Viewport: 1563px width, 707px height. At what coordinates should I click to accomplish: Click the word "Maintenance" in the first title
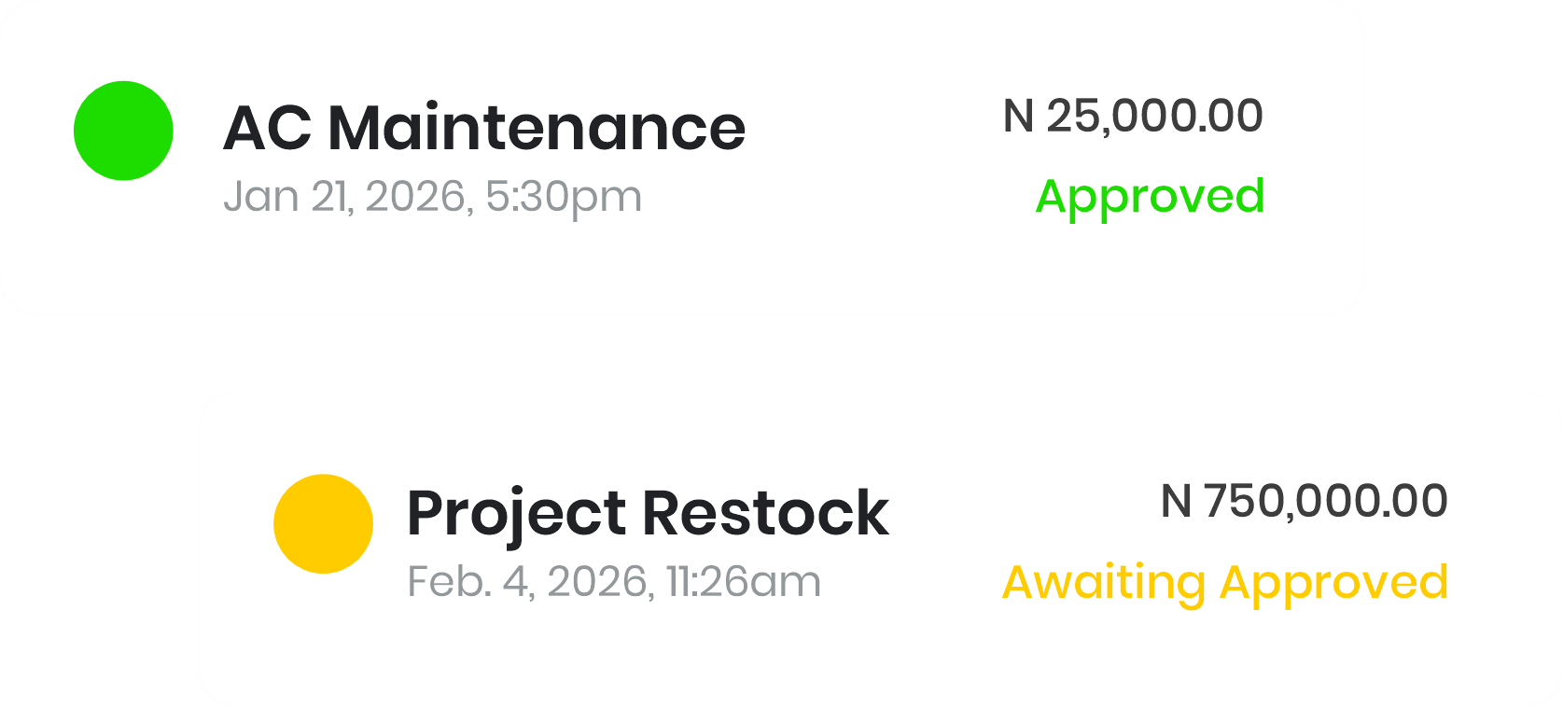click(x=537, y=128)
